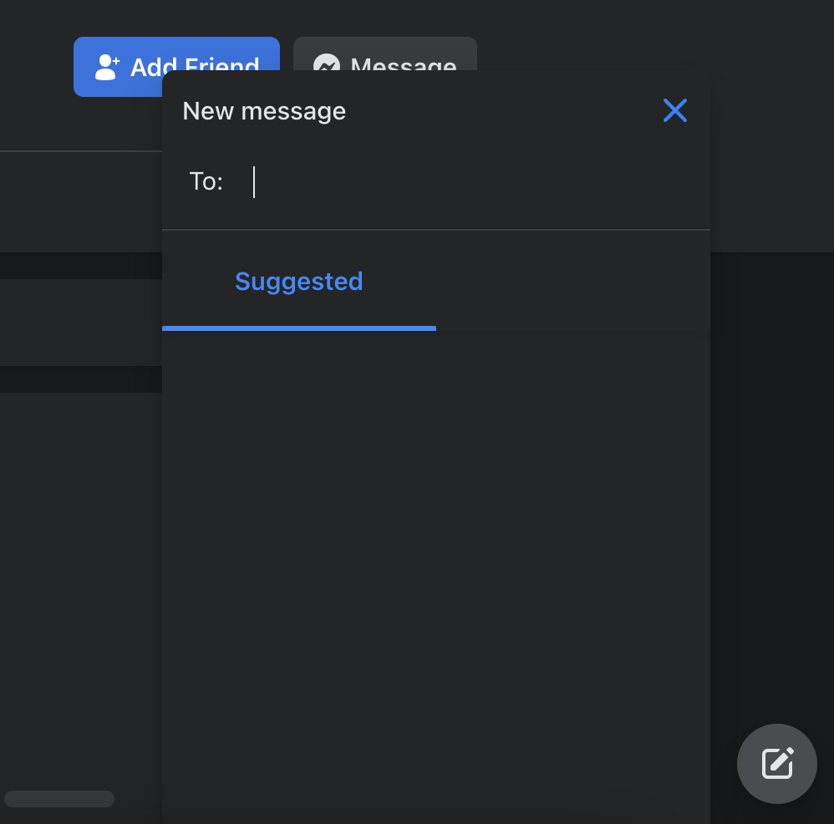Click the gray placeholder bar at bottom left
The width and height of the screenshot is (834, 824).
point(58,798)
